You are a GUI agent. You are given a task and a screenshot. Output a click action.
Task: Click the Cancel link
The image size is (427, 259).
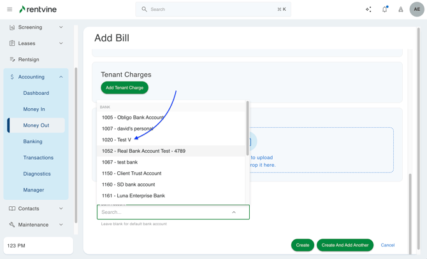tap(387, 245)
